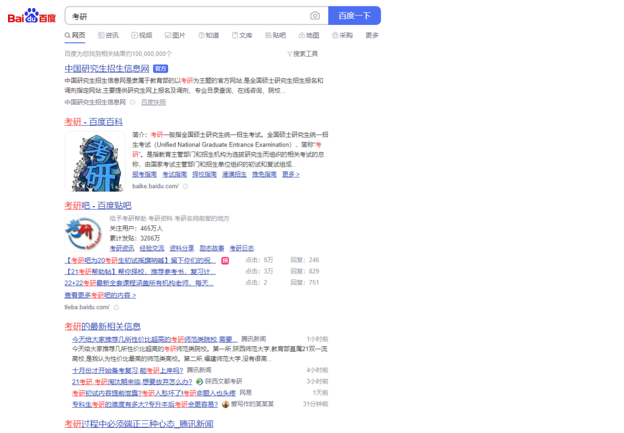Screen dimensions: 624x433
Task: Click the camera image search icon
Action: click(x=315, y=16)
